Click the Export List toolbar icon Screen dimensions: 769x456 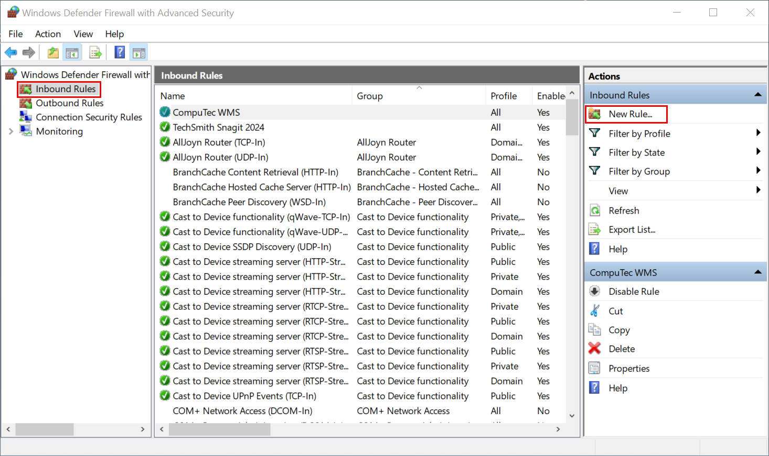click(95, 52)
